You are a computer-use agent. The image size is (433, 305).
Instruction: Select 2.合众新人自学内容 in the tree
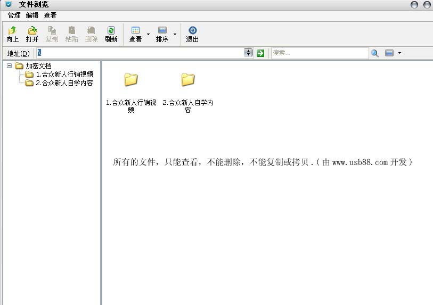(x=64, y=83)
